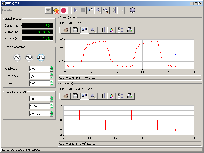Click the red octagon stop icon
Viewport: 204px width, 153px height.
64,10
